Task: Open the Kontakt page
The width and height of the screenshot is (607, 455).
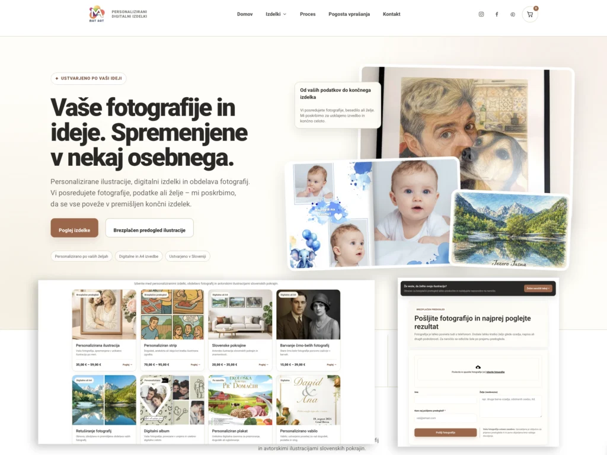Action: [x=391, y=14]
